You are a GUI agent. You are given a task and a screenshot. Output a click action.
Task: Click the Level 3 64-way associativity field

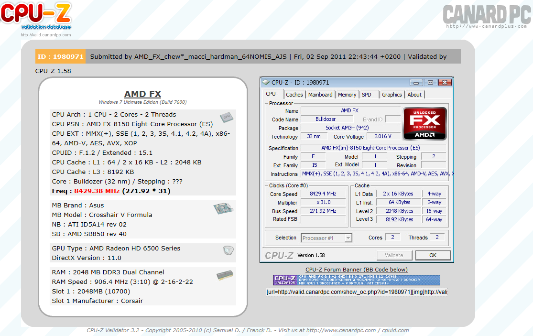[435, 219]
